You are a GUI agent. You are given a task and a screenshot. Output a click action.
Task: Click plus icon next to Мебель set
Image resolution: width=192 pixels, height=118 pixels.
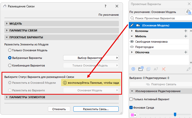pos(186,36)
